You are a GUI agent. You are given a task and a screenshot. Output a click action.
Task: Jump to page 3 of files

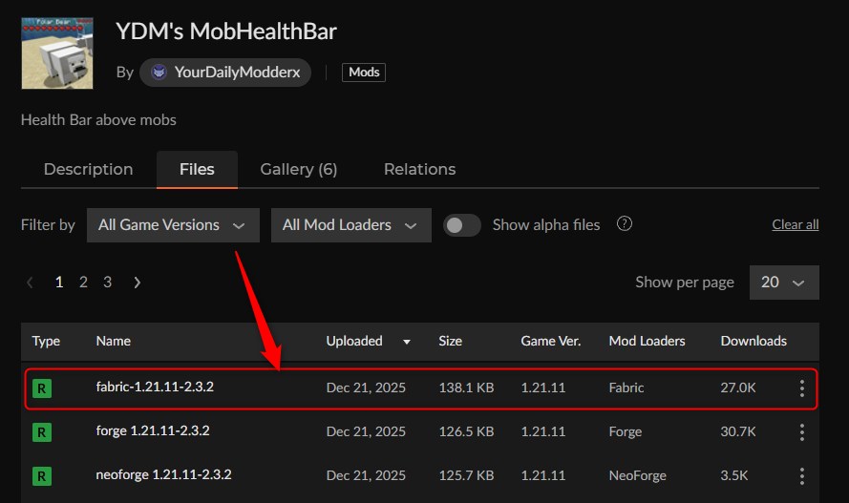107,283
